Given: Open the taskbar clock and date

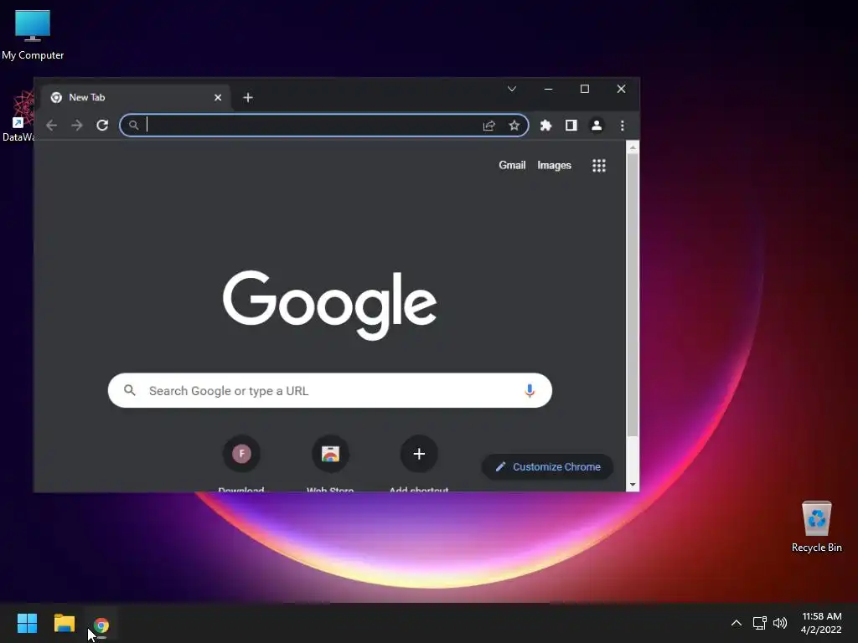Looking at the screenshot, I should (821, 623).
